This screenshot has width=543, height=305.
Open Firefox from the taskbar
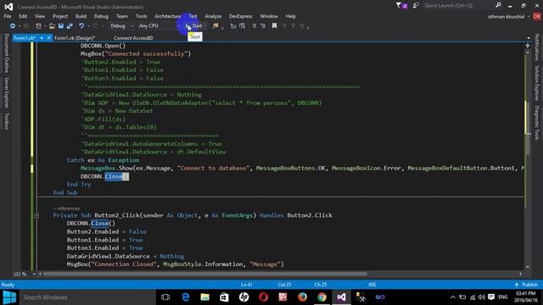[x=302, y=297]
